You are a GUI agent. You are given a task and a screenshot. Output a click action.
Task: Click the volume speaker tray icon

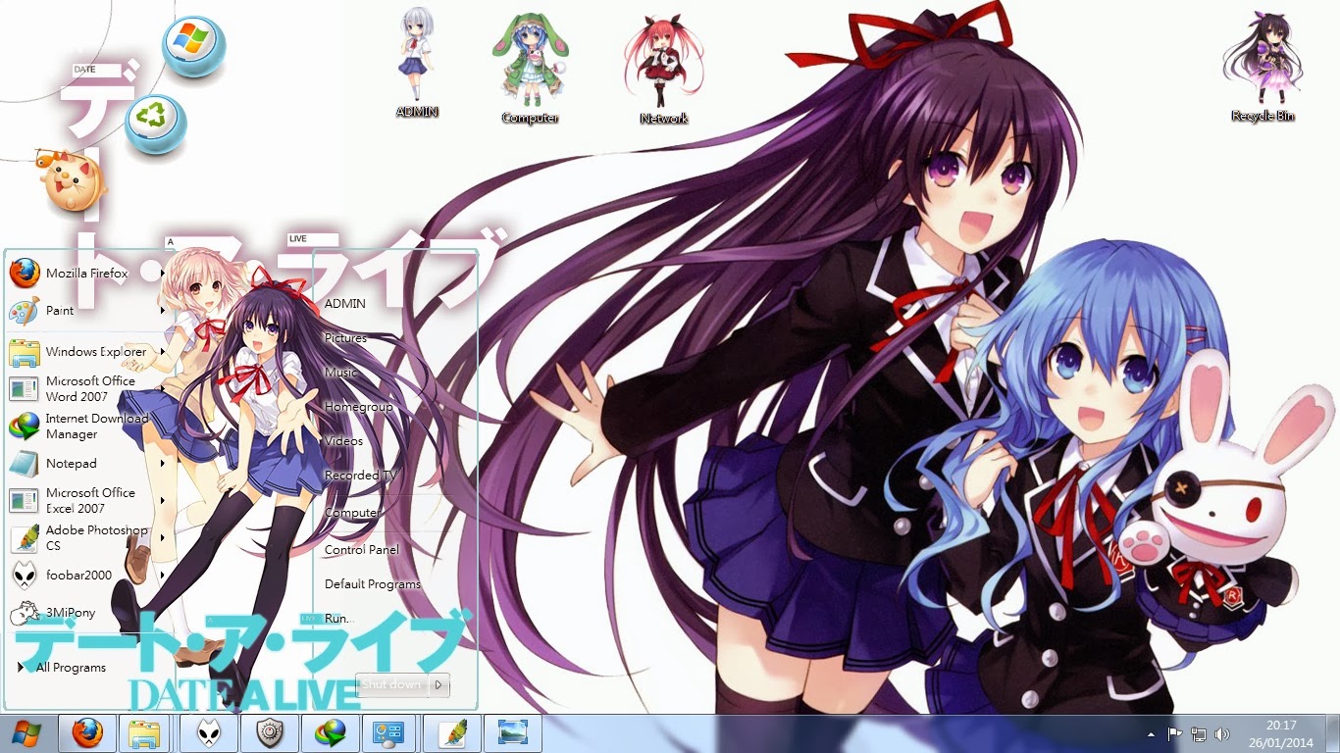click(1221, 733)
